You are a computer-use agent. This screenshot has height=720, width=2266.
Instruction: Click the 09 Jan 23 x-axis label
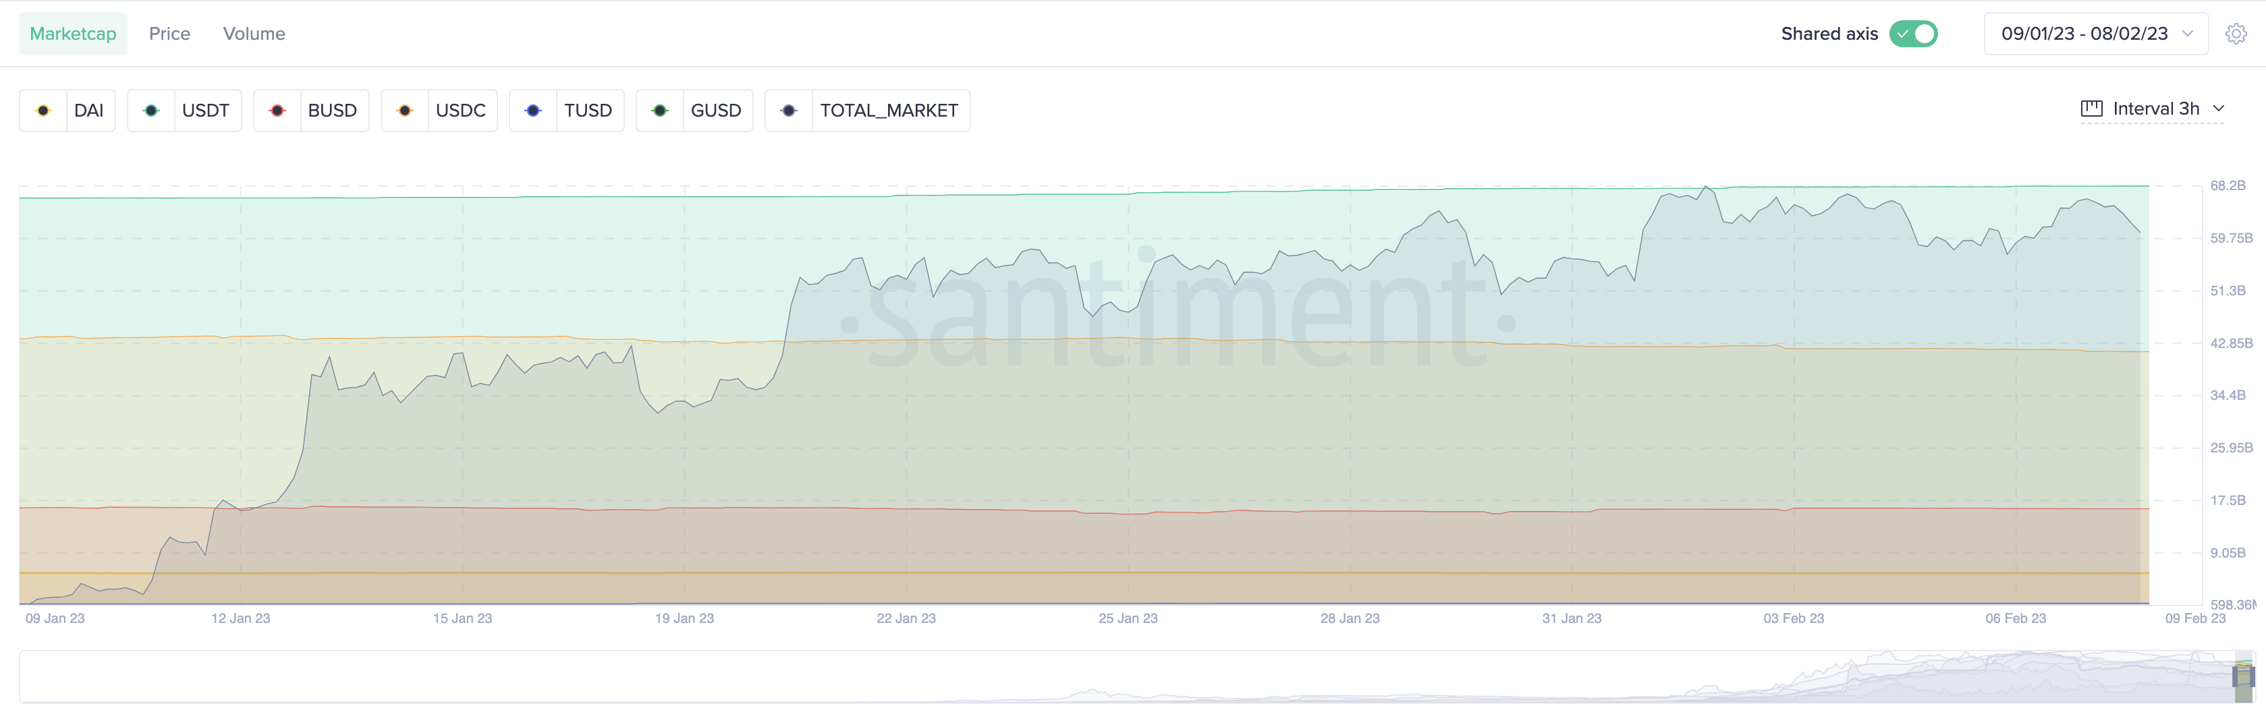(x=55, y=618)
